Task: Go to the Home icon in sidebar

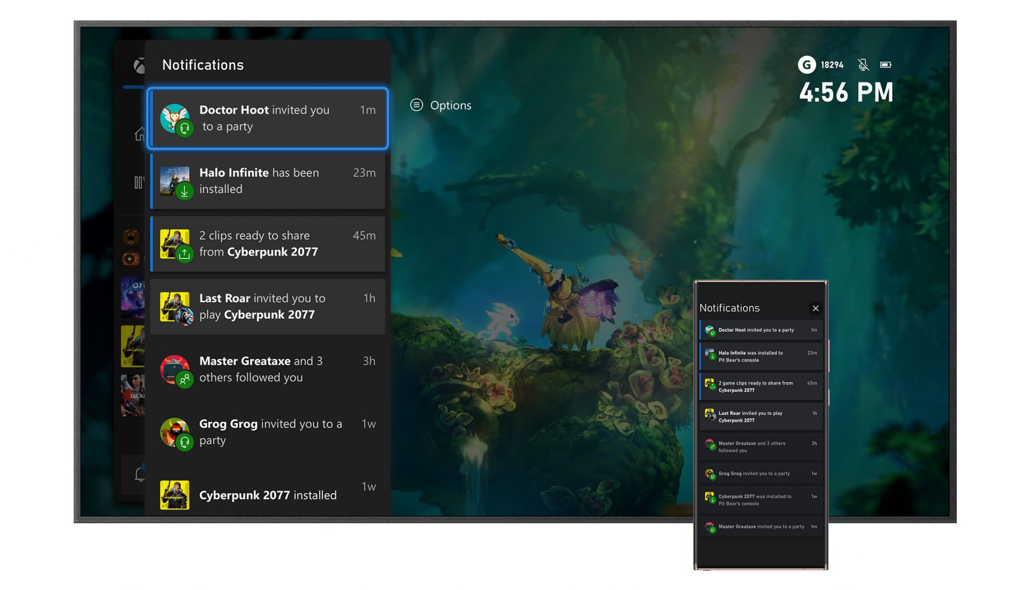Action: click(139, 134)
